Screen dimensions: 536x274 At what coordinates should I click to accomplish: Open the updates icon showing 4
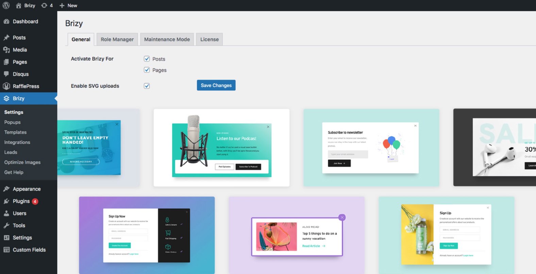pos(47,5)
